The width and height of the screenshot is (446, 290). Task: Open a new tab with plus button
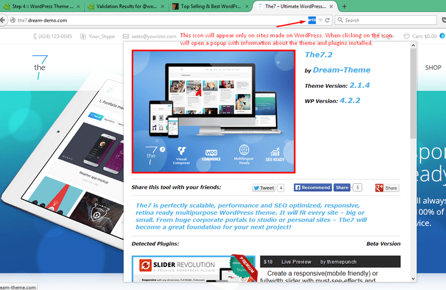[344, 6]
